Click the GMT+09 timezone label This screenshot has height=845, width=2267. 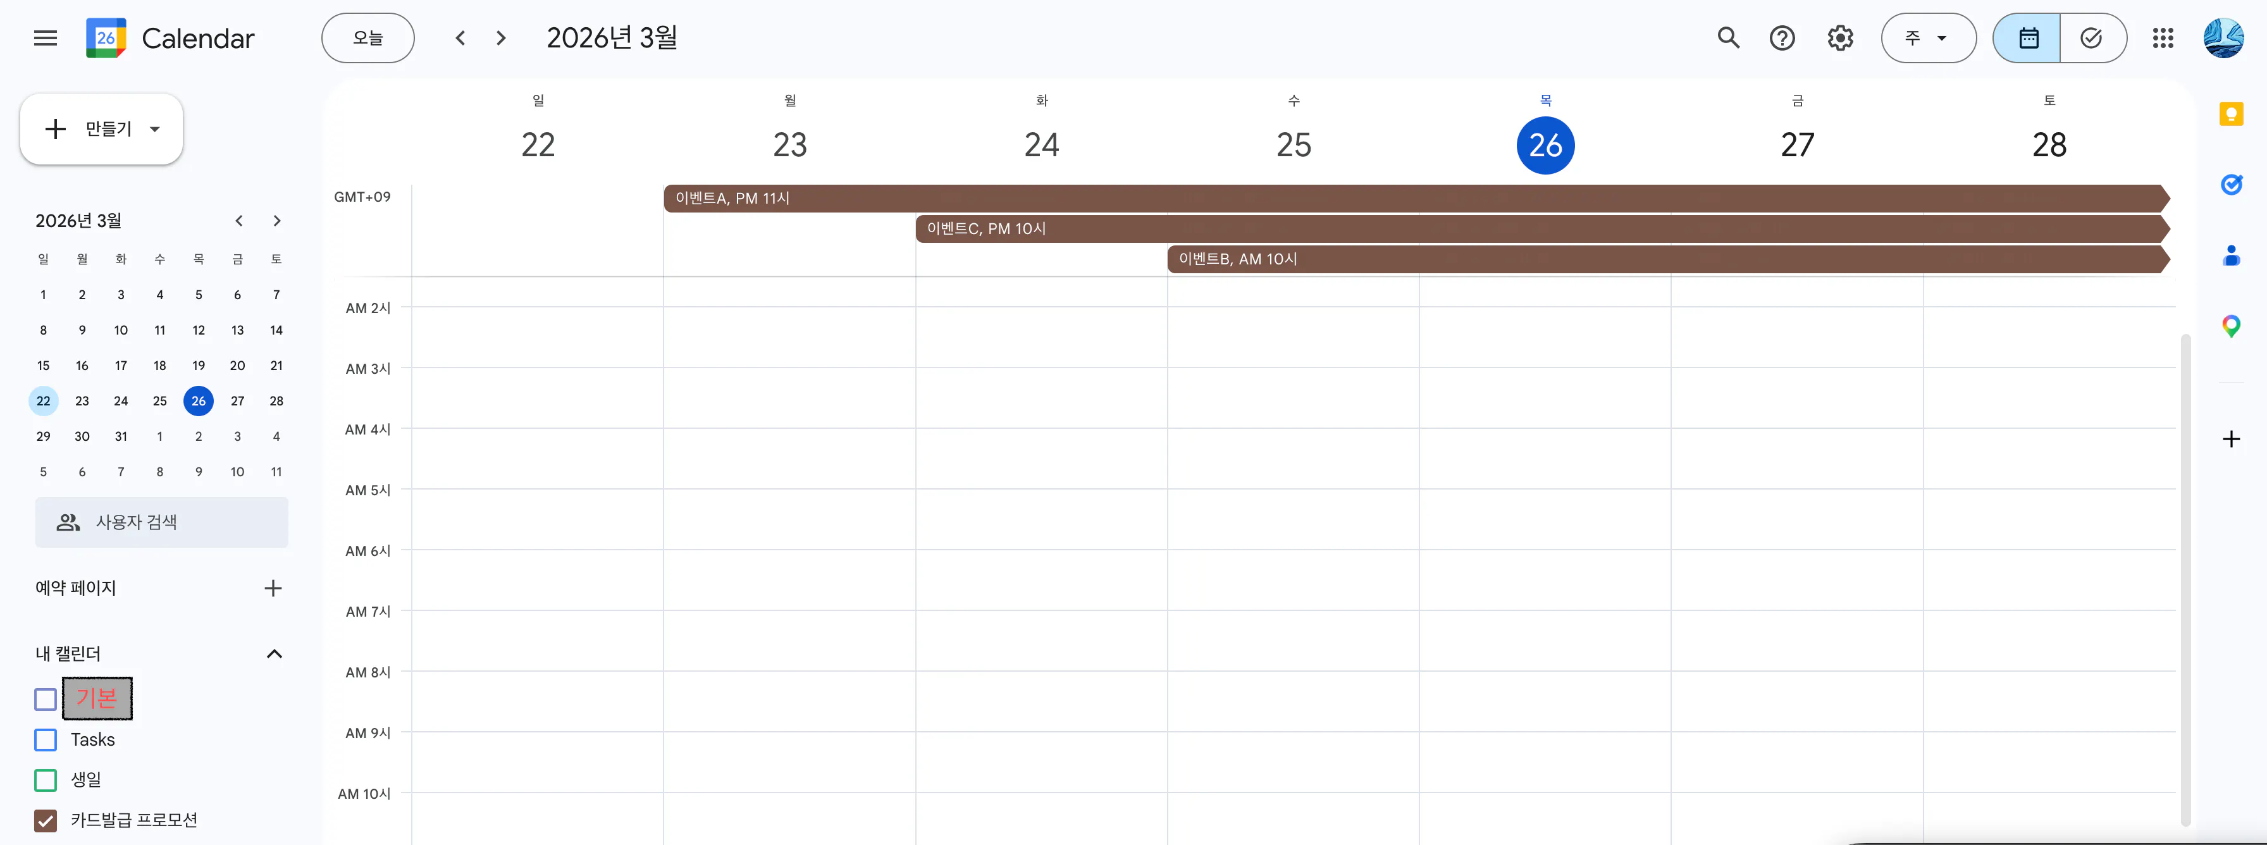pos(362,197)
